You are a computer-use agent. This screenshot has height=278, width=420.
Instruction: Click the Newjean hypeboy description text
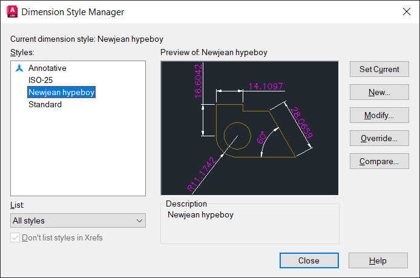pyautogui.click(x=200, y=215)
